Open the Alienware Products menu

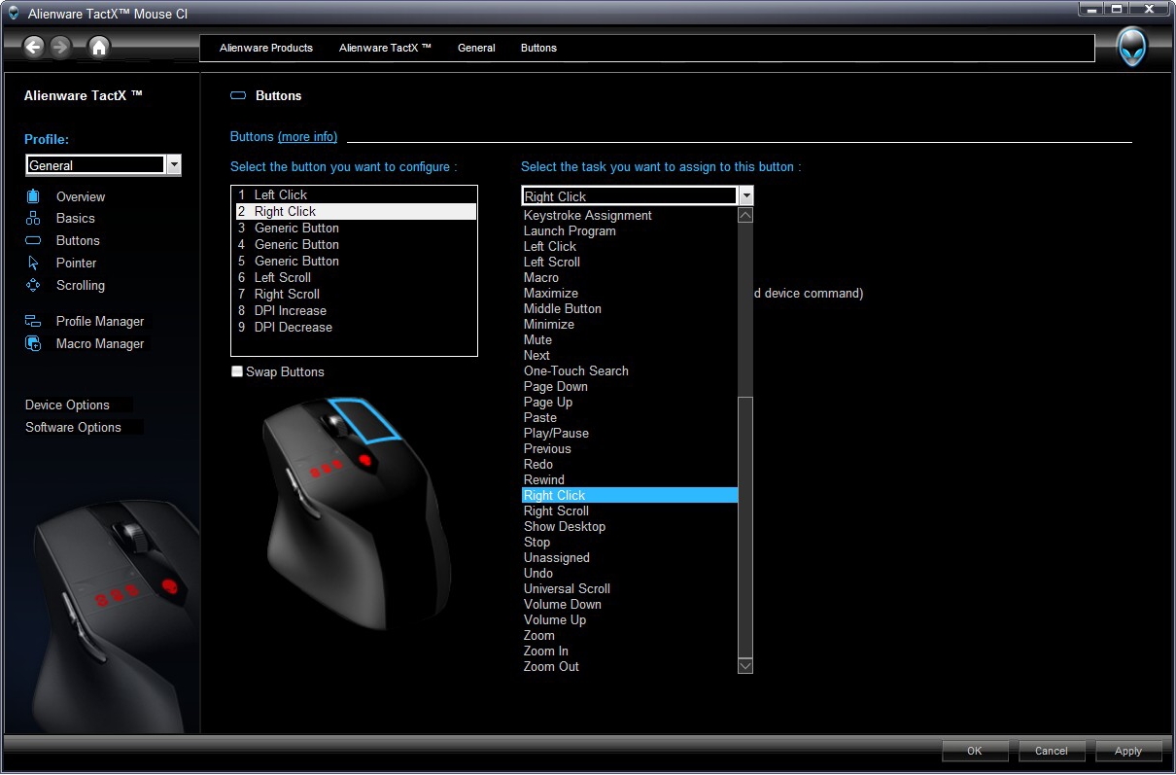click(266, 48)
